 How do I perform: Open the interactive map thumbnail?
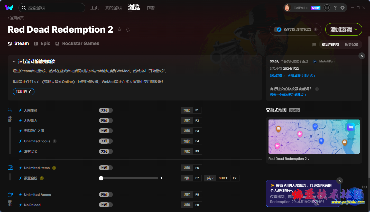point(314,136)
